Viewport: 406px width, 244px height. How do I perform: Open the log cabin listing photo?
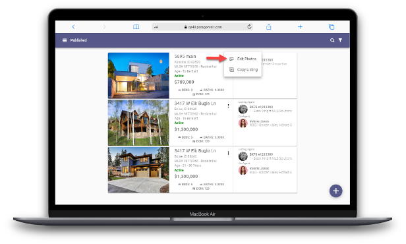(138, 123)
